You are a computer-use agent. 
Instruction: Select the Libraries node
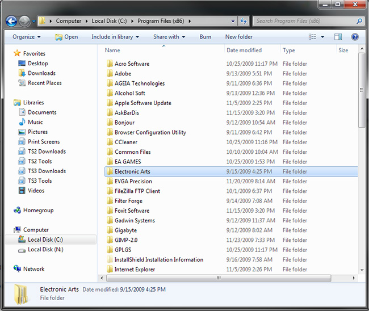tap(33, 103)
